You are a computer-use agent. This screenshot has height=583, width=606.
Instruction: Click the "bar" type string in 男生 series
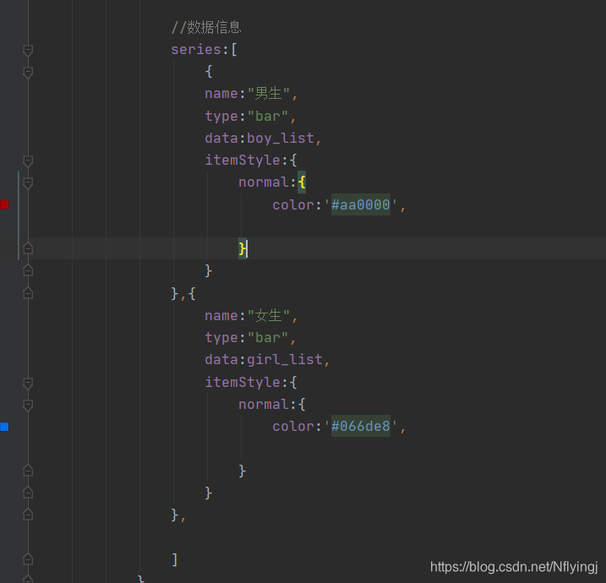point(268,116)
